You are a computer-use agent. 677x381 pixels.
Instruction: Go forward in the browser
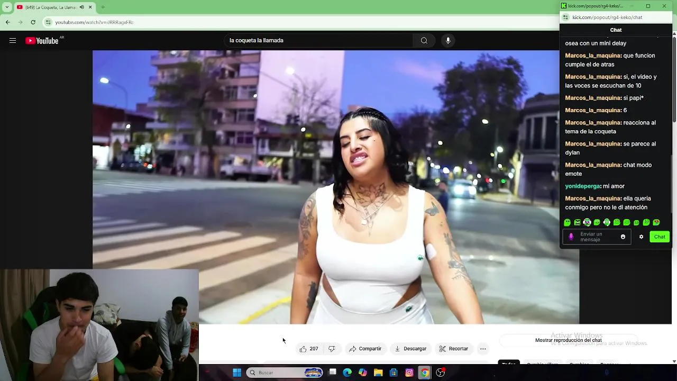point(20,22)
